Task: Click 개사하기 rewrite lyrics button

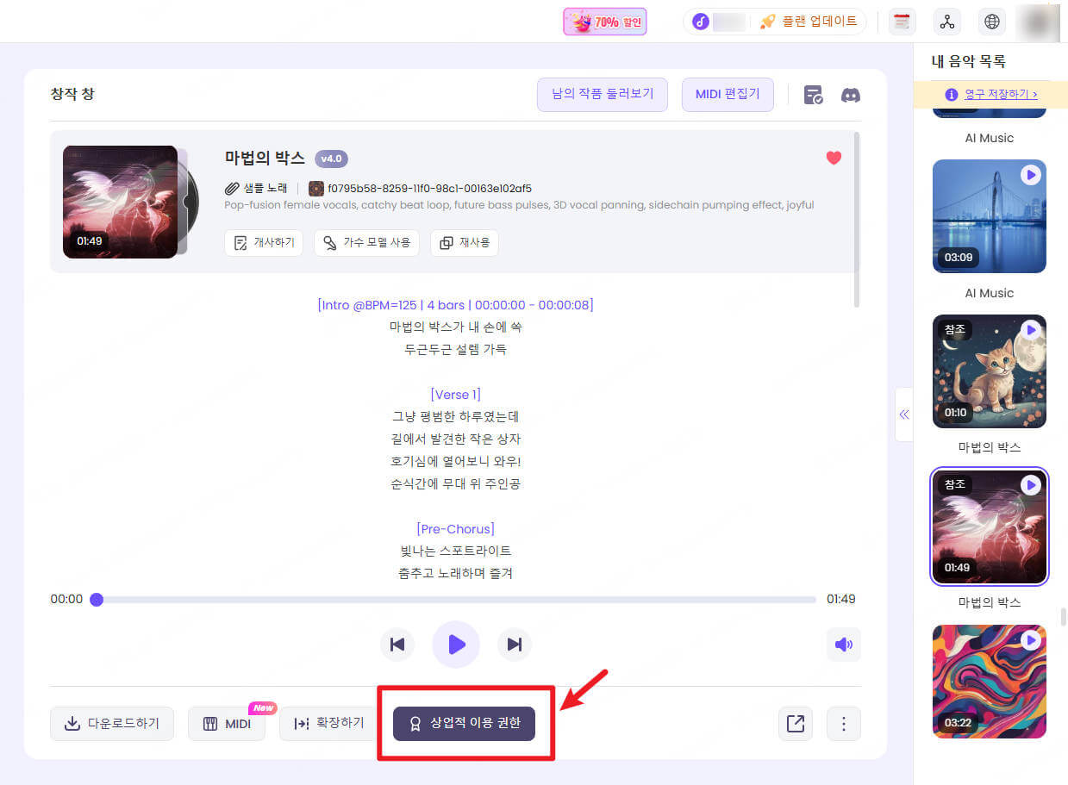Action: coord(264,243)
